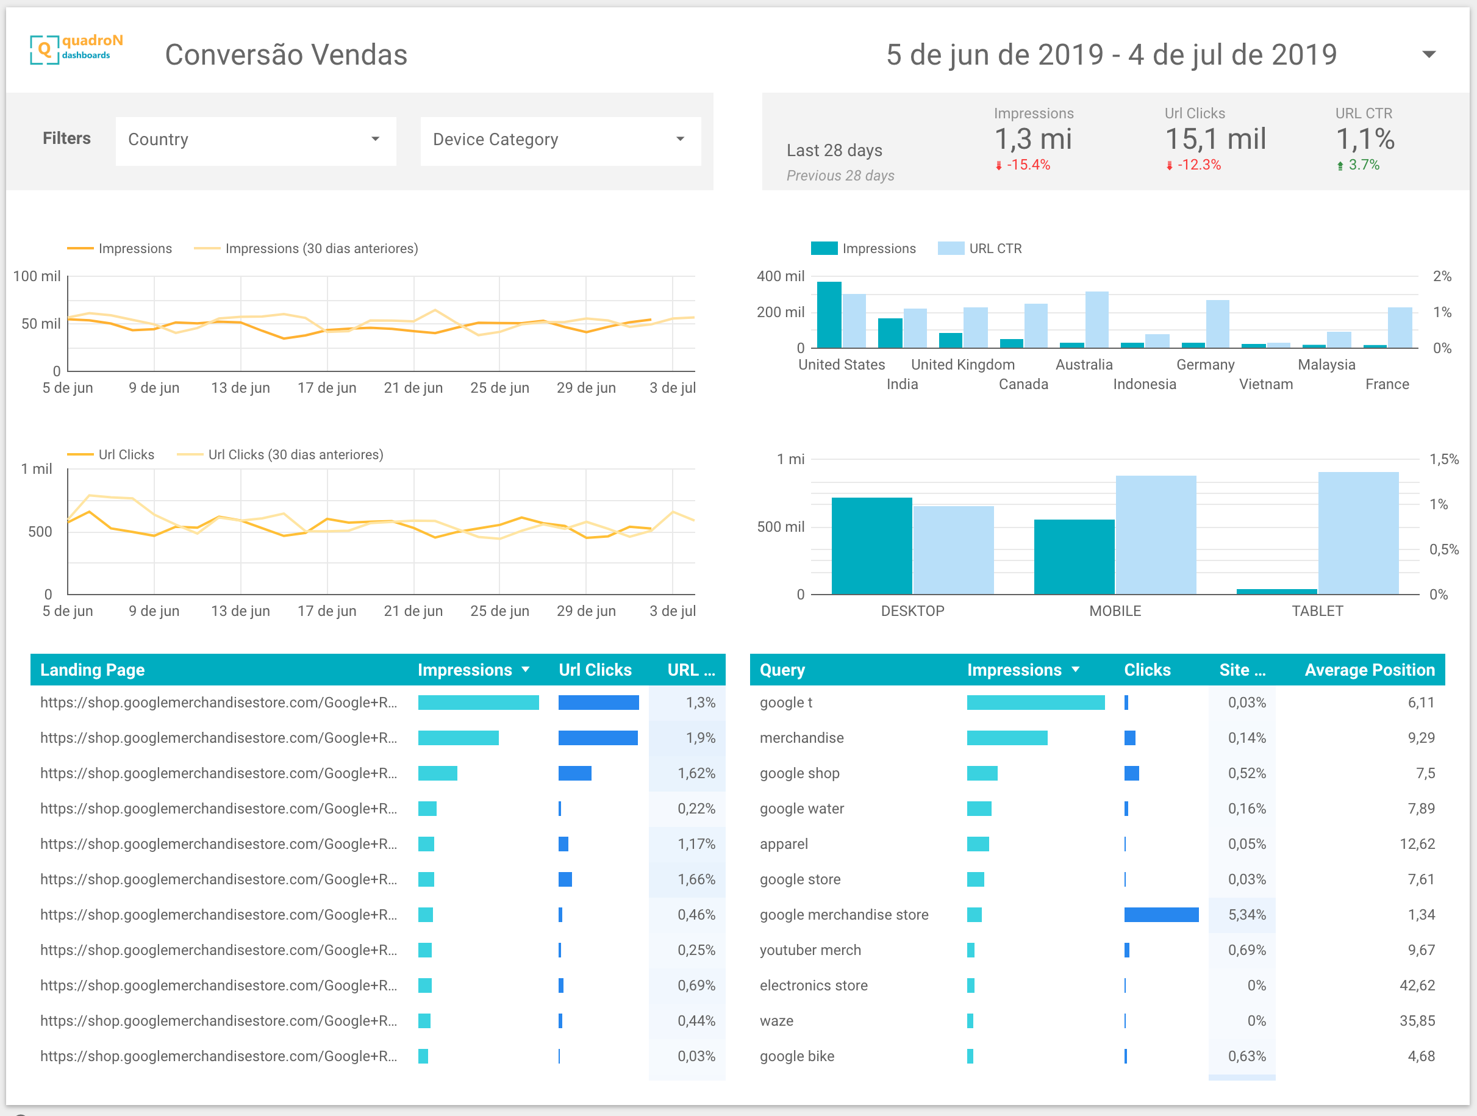Sort by Average Position column header
The height and width of the screenshot is (1116, 1477).
coord(1370,670)
